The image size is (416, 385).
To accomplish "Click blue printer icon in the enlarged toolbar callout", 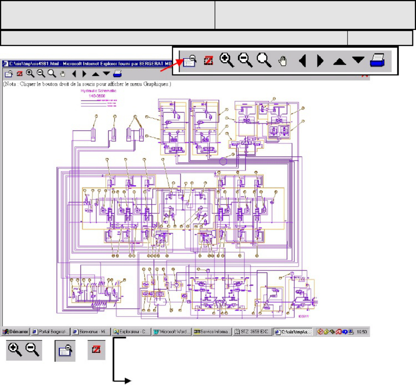I will [377, 60].
